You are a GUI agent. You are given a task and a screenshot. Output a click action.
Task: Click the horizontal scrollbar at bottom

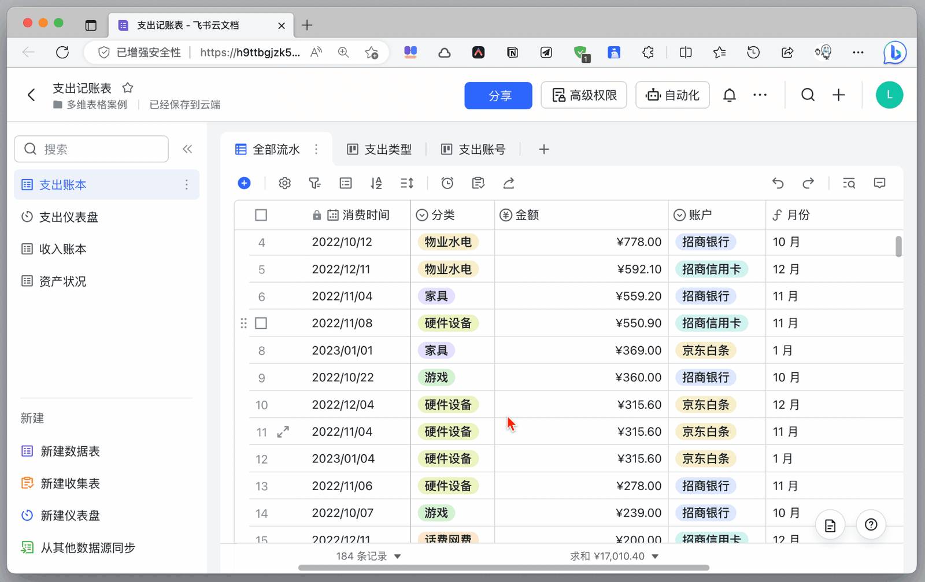tap(504, 568)
